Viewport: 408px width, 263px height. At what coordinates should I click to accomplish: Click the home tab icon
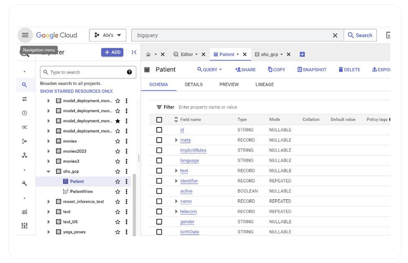tap(148, 54)
